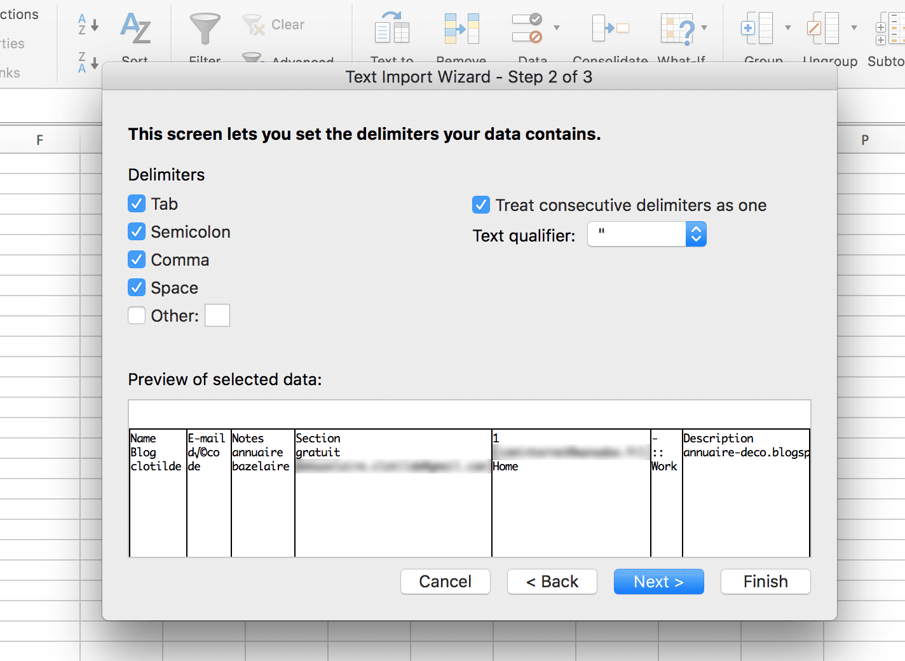
Task: Open the Ungroup dropdown arrow
Action: [x=854, y=28]
